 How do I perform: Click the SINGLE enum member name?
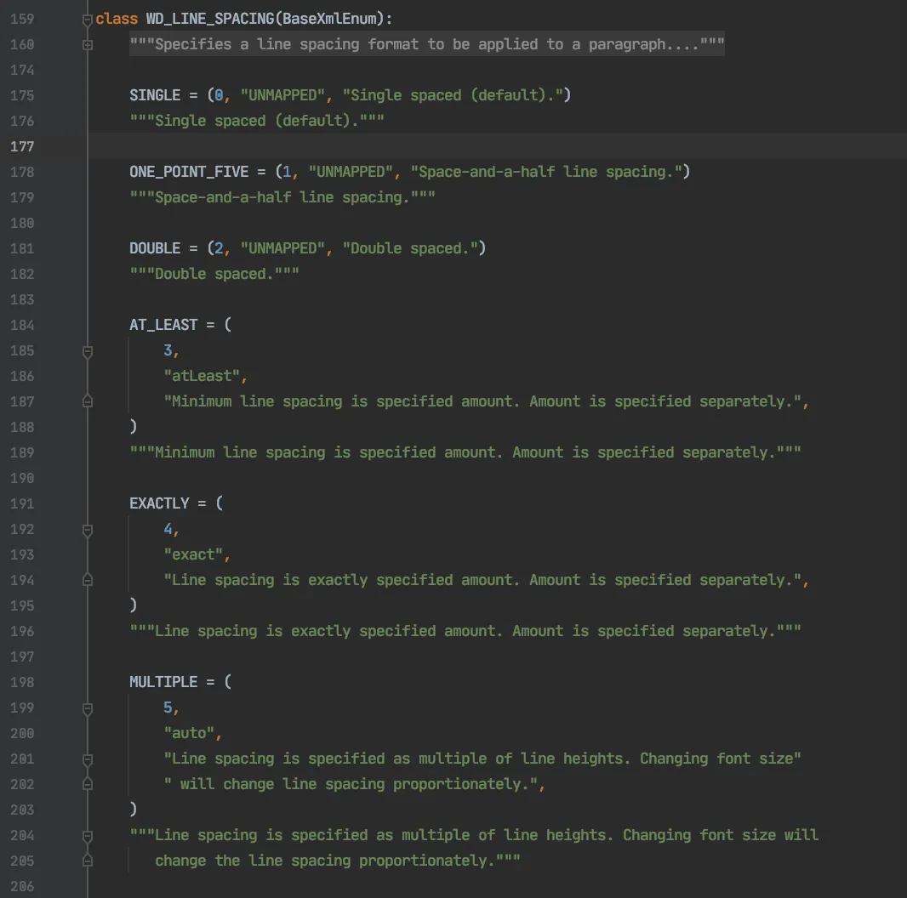click(155, 95)
